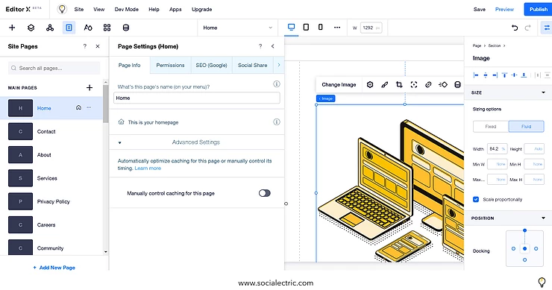Image resolution: width=552 pixels, height=290 pixels.
Task: Redo the last action
Action: (x=527, y=28)
